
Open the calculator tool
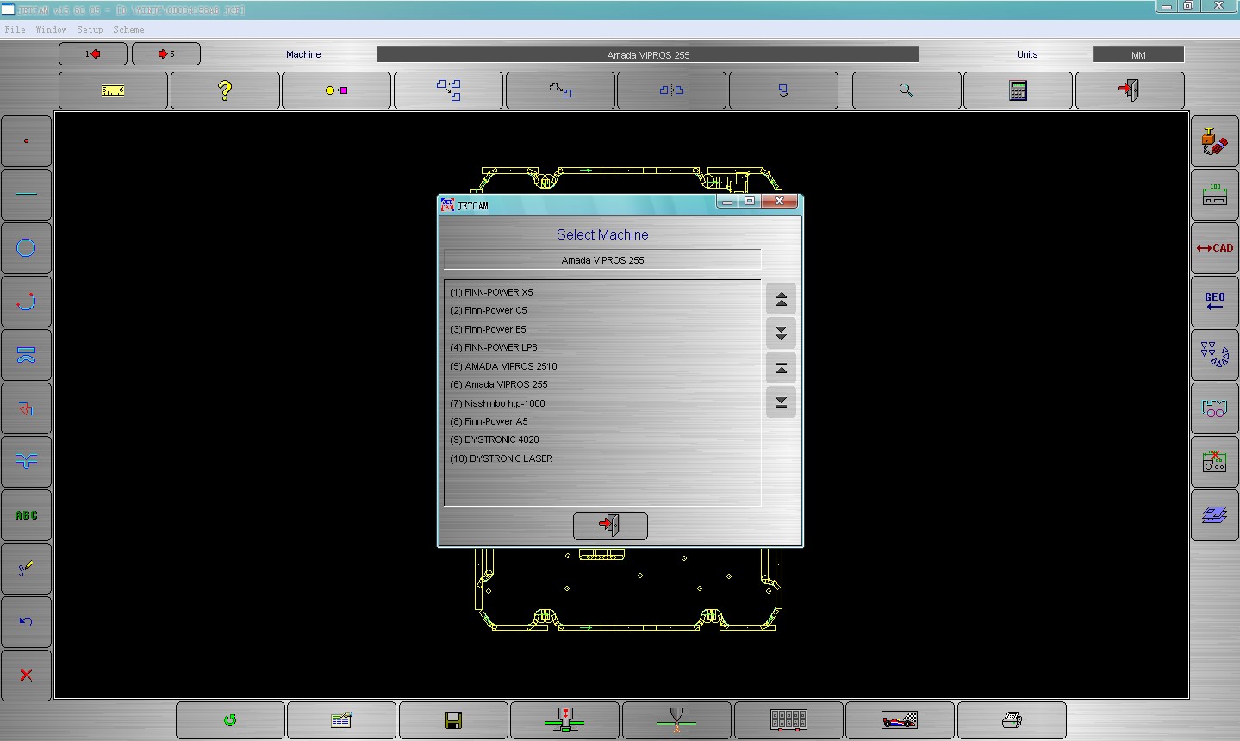(x=1018, y=90)
